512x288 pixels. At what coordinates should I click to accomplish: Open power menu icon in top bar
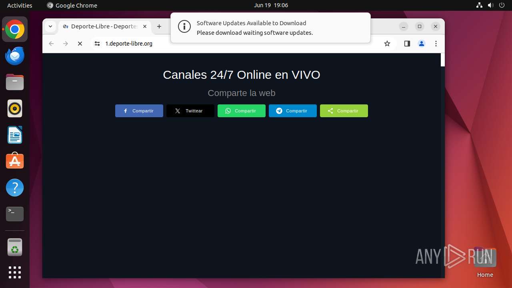point(502,5)
